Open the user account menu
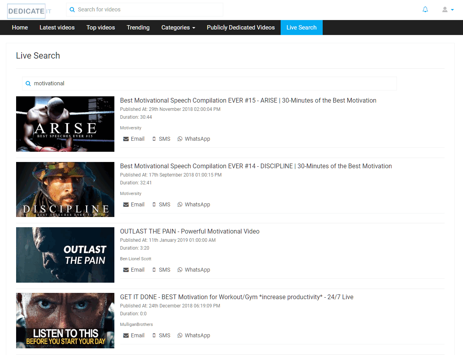This screenshot has height=355, width=463. tap(448, 10)
